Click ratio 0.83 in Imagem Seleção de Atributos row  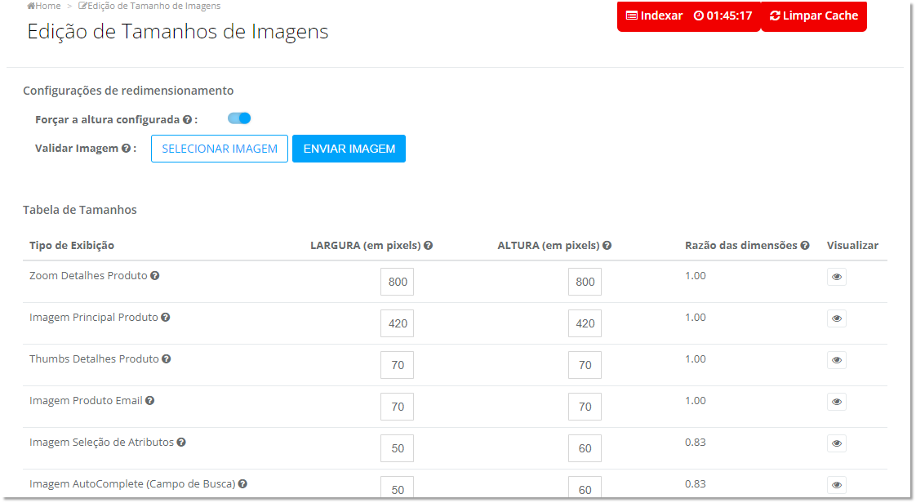point(696,443)
